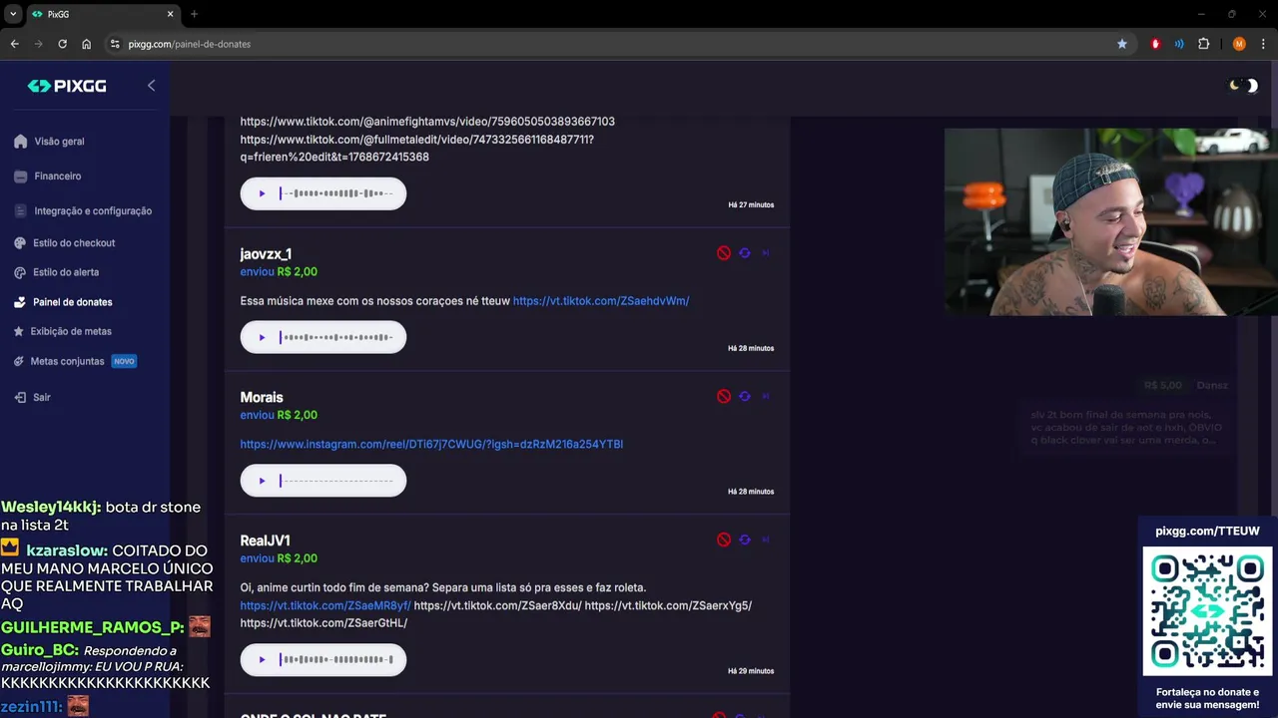Replay jaovzx_1 donation alert with refresh icon
The height and width of the screenshot is (718, 1278).
coord(745,253)
